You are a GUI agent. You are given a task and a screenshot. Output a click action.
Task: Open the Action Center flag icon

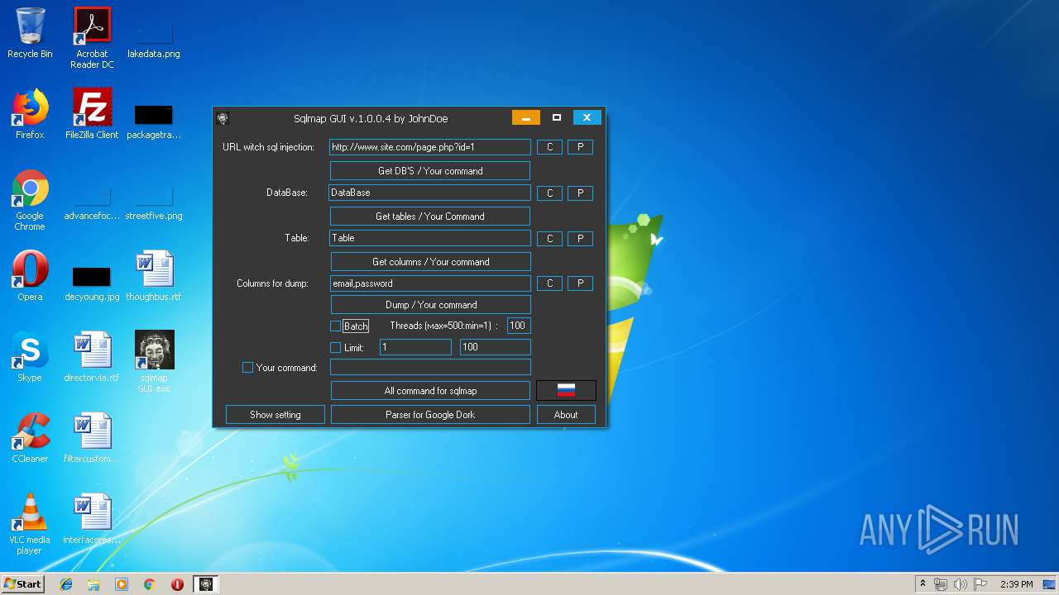(980, 584)
